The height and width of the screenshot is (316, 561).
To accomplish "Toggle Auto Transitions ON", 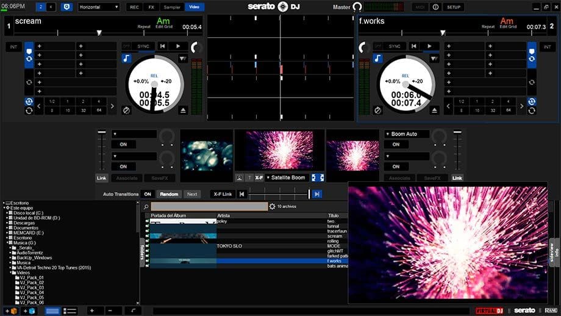I will tap(148, 194).
